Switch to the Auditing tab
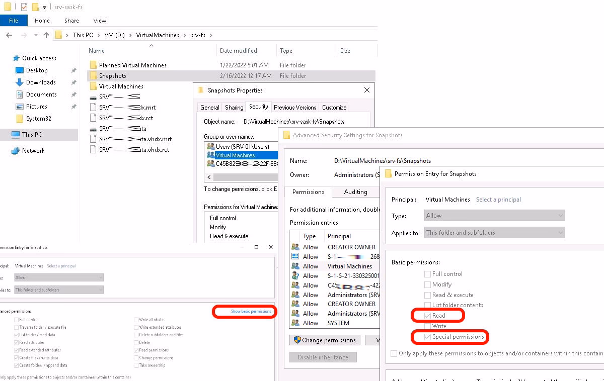The height and width of the screenshot is (381, 604). point(356,192)
